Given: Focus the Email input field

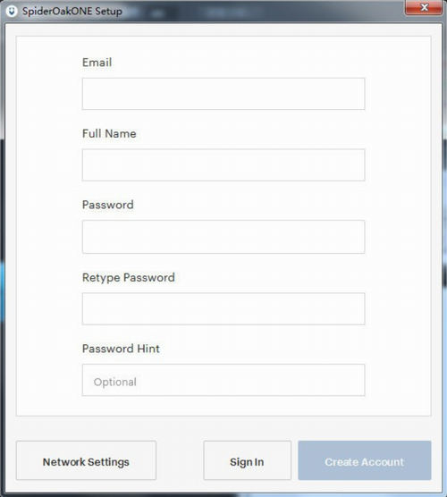Looking at the screenshot, I should (223, 94).
